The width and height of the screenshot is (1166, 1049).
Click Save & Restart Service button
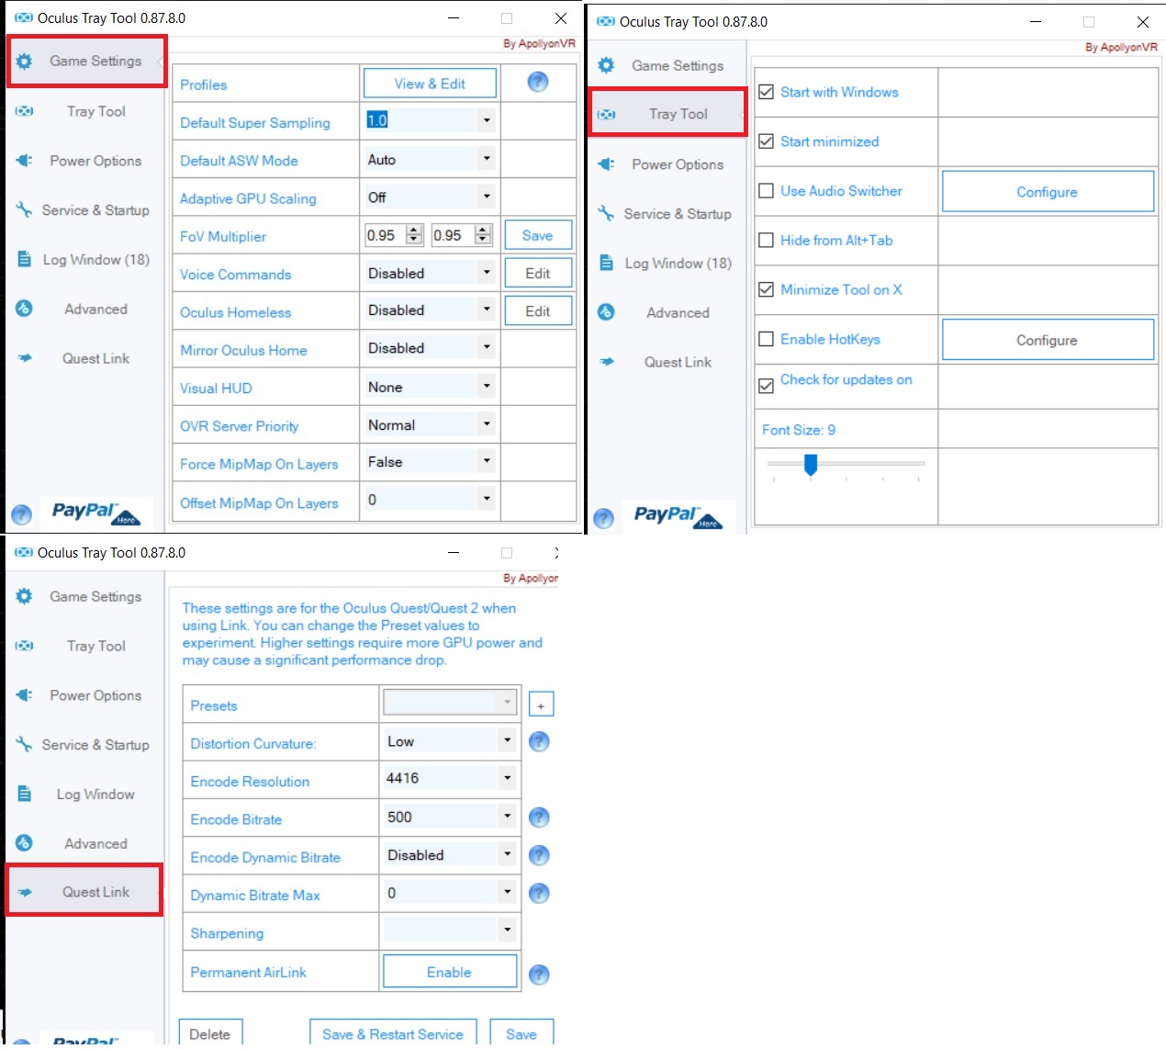[393, 1033]
